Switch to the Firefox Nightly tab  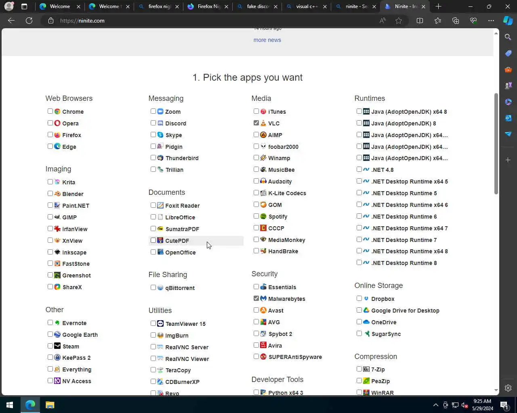[x=208, y=6]
